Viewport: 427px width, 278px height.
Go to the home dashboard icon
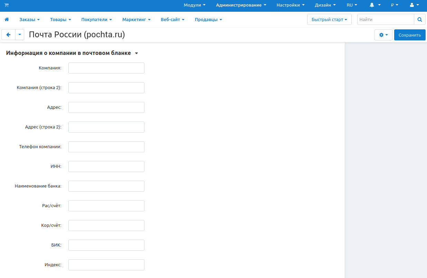coord(7,20)
